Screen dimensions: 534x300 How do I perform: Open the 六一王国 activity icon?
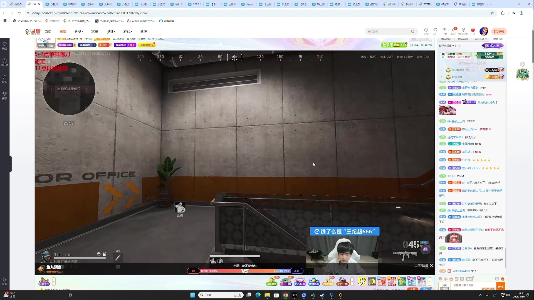click(286, 281)
